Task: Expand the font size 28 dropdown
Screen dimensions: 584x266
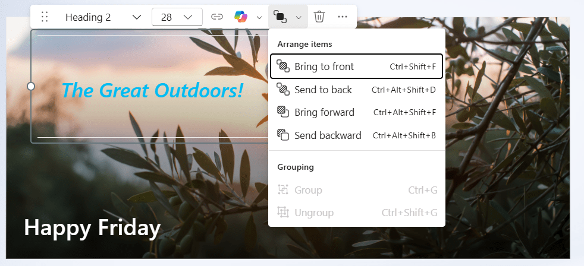Action: (177, 17)
